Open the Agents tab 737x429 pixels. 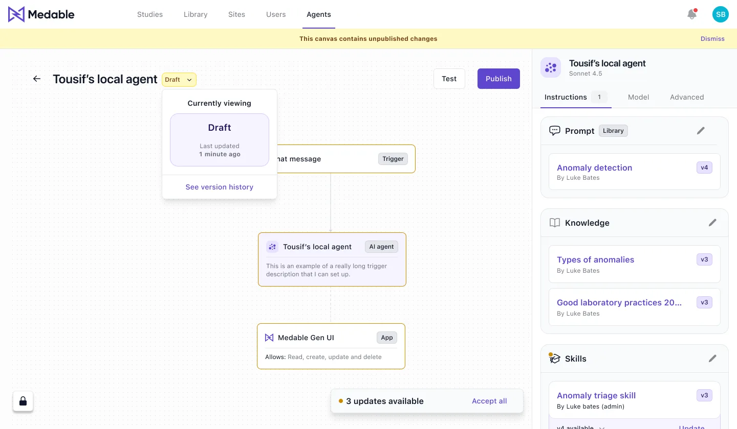coord(319,14)
